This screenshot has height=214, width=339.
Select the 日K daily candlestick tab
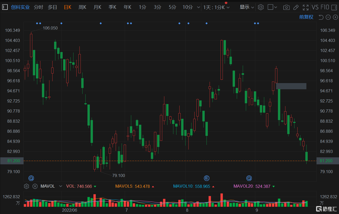pyautogui.click(x=68, y=7)
